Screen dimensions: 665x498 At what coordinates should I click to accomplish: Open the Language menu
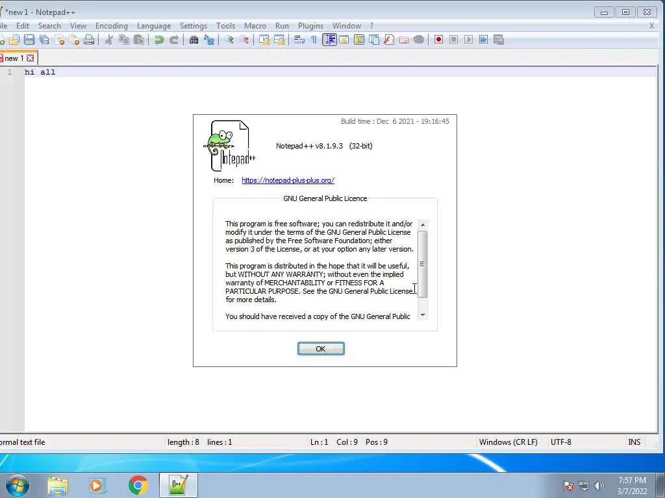click(154, 26)
